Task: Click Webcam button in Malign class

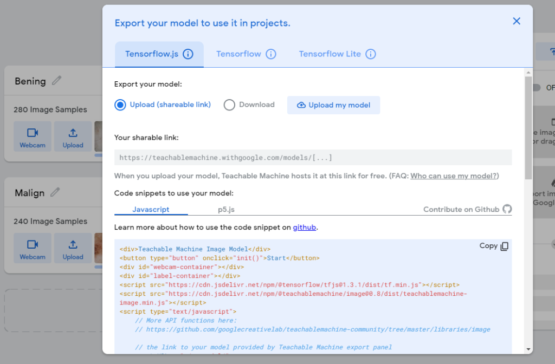Action: pos(33,248)
